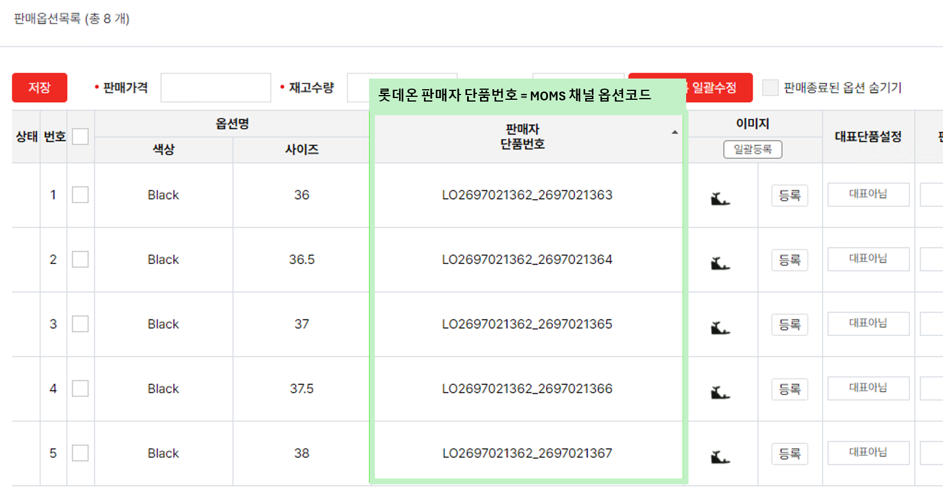Check the checkbox for row 1
Image resolution: width=943 pixels, height=489 pixels.
[80, 195]
